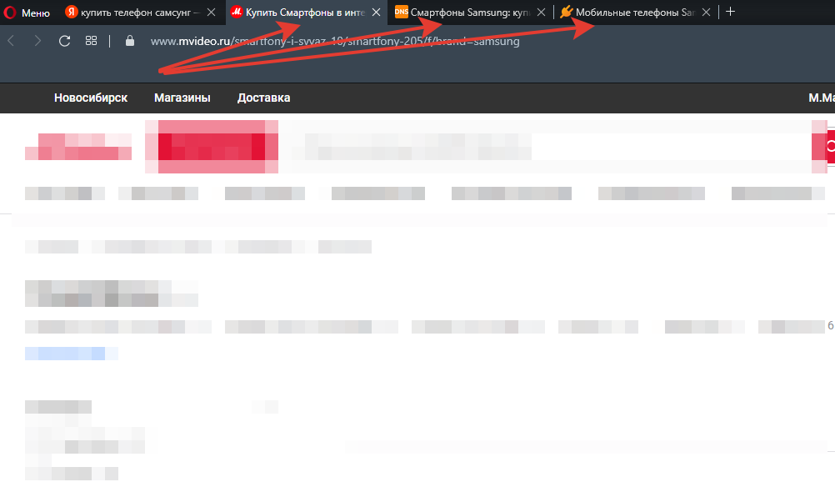Image resolution: width=835 pixels, height=497 pixels.
Task: Go forward to next page
Action: [37, 41]
